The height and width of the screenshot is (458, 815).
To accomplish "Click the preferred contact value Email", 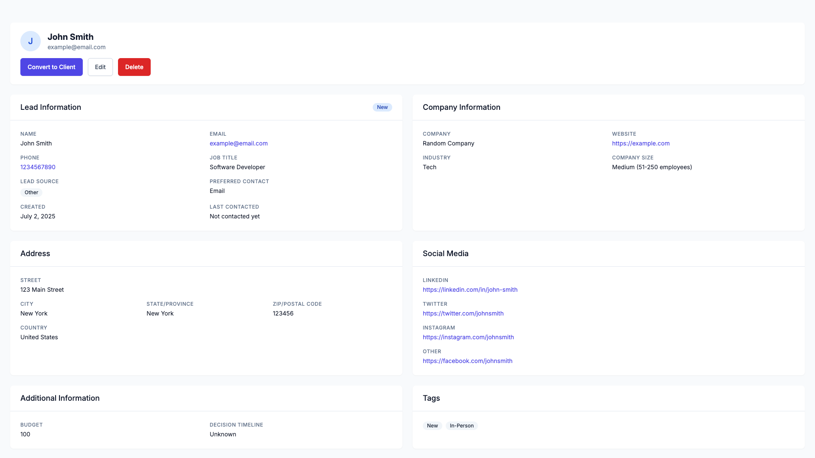I will point(217,191).
